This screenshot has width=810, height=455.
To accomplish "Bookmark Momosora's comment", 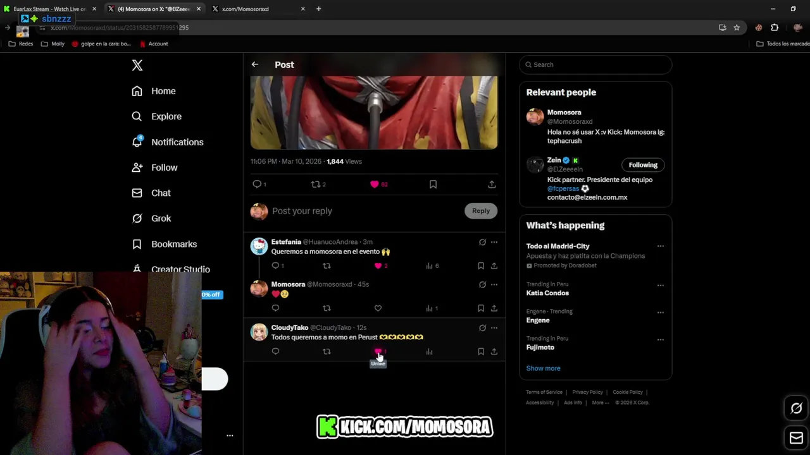I will click(481, 308).
